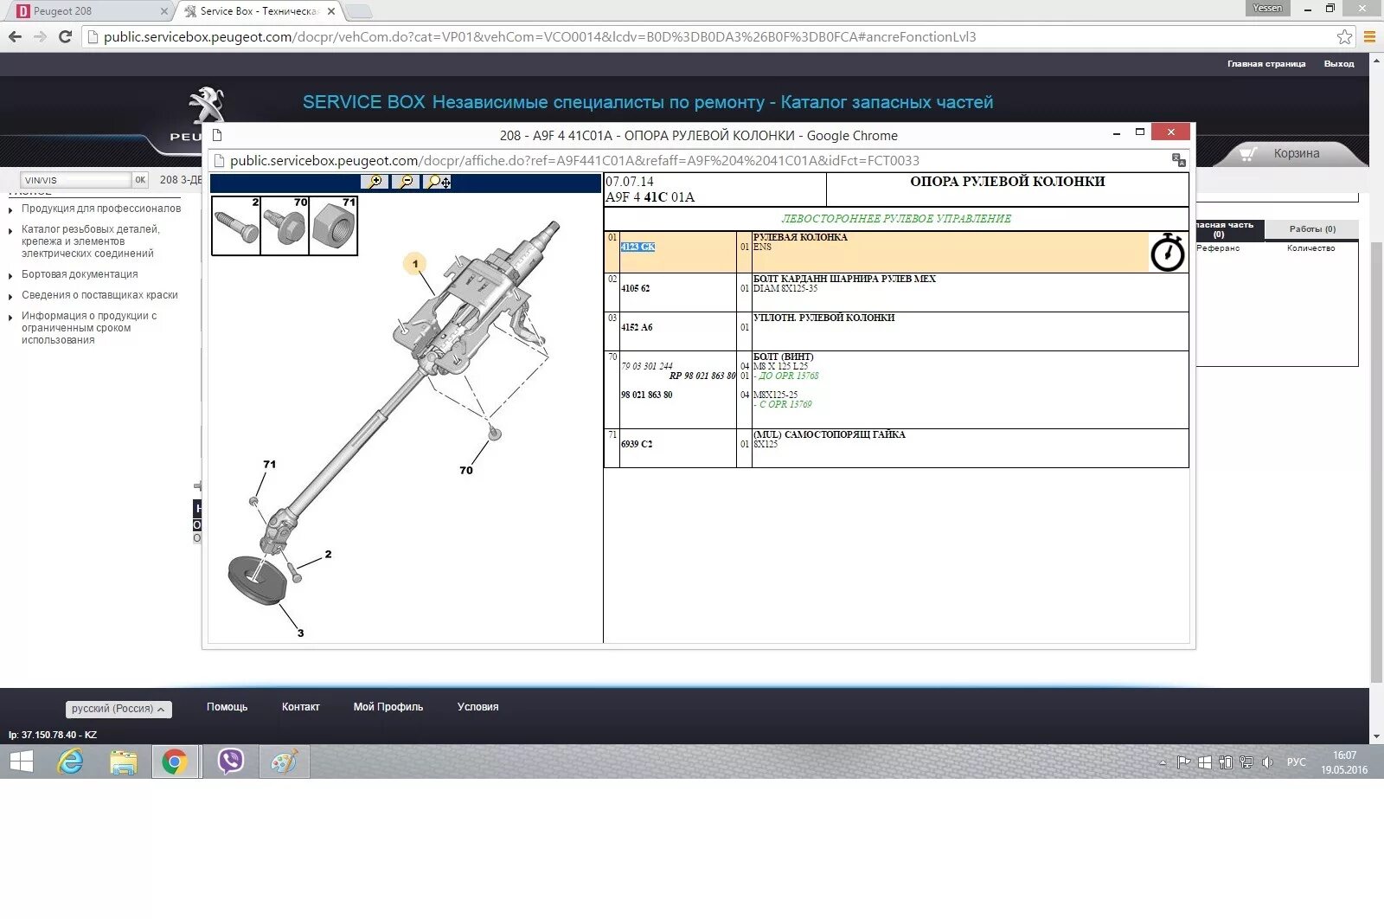Click the VIN/VIS input field
Viewport: 1384px width, 919px height.
click(75, 180)
